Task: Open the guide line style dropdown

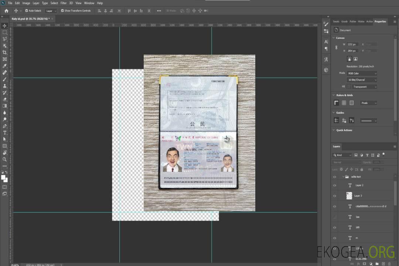Action: point(368,121)
